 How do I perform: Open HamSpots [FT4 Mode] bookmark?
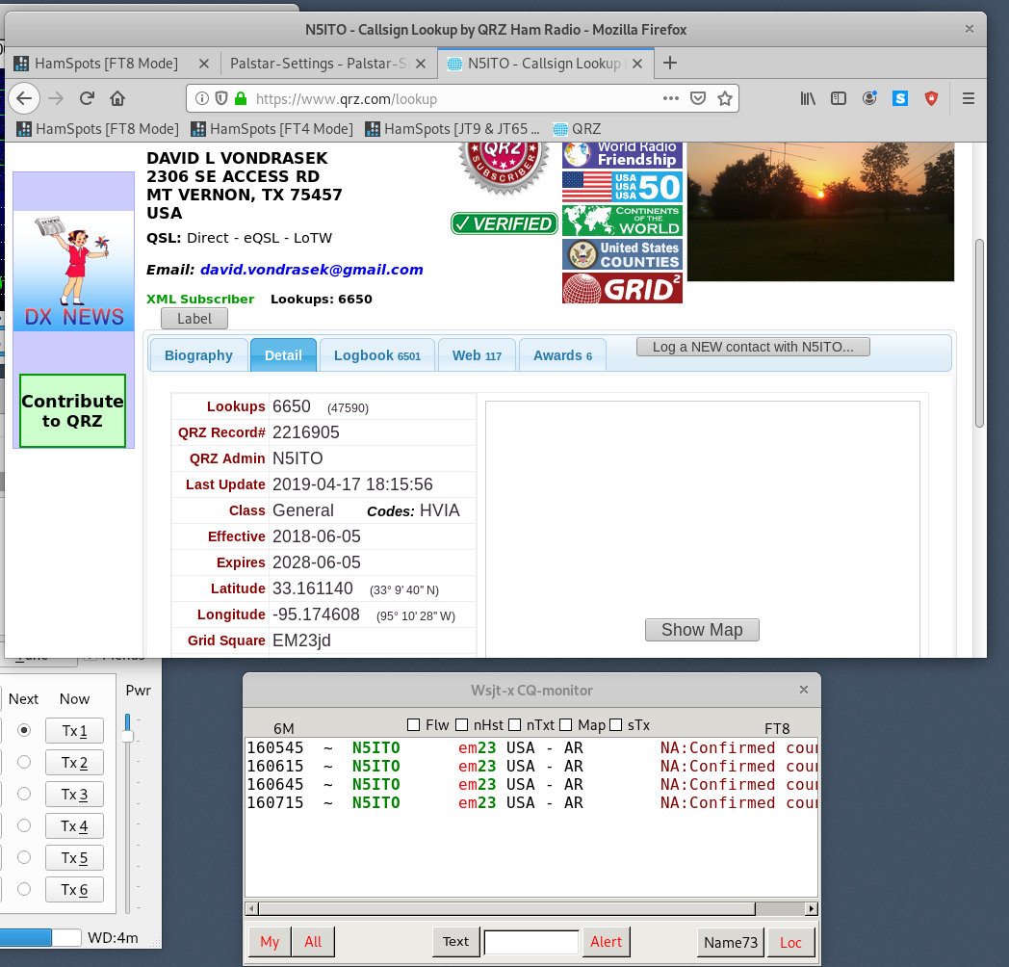tap(272, 129)
